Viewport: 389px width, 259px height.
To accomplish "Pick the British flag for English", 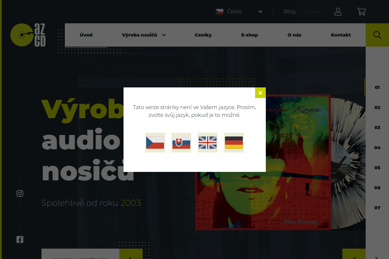I will pos(207,142).
